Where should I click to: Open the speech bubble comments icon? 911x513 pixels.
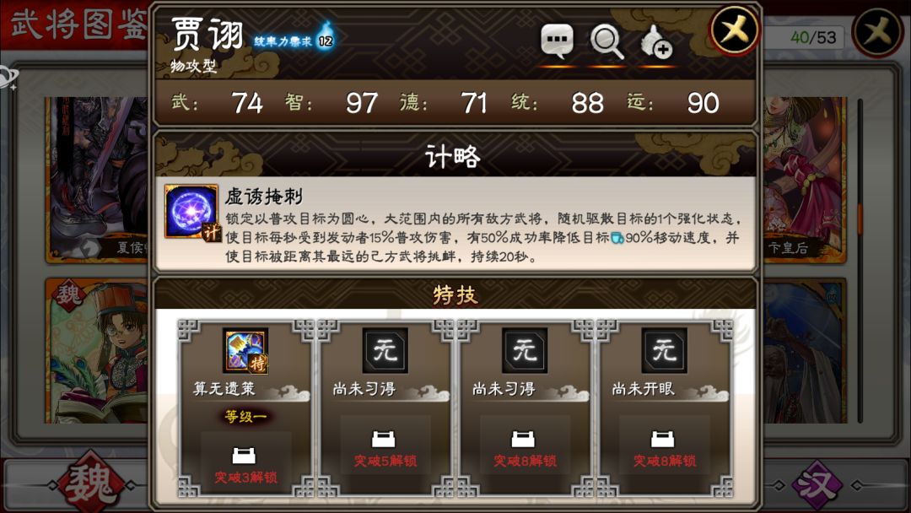558,40
